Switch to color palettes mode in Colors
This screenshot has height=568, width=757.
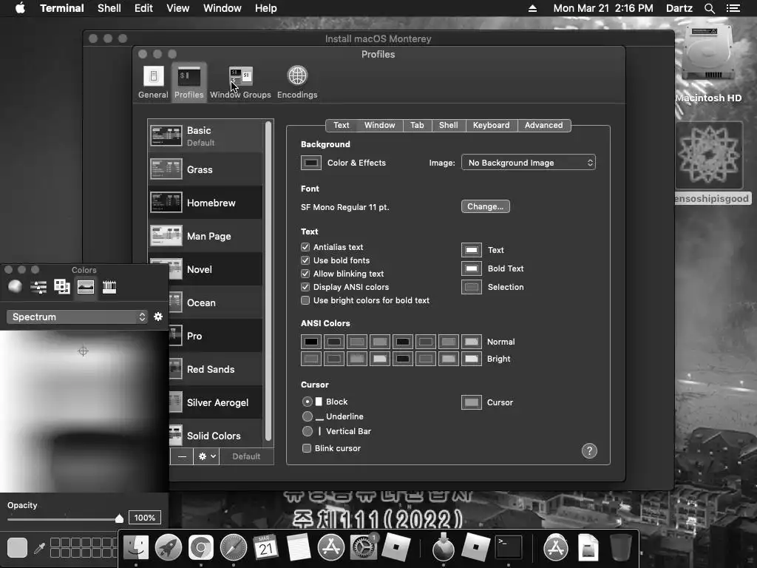(x=62, y=286)
